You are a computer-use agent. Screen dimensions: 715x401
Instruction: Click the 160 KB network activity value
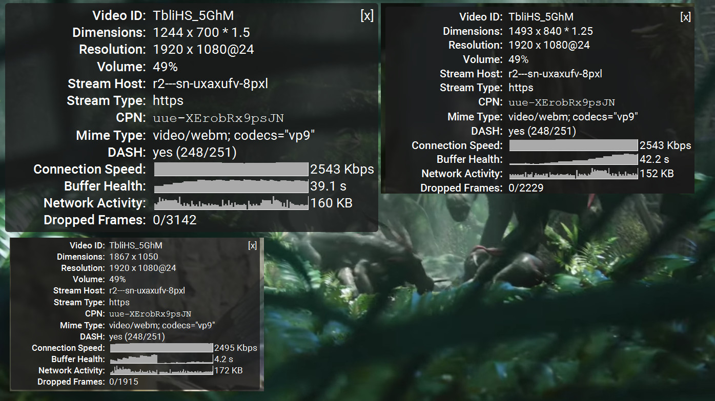[x=332, y=203]
